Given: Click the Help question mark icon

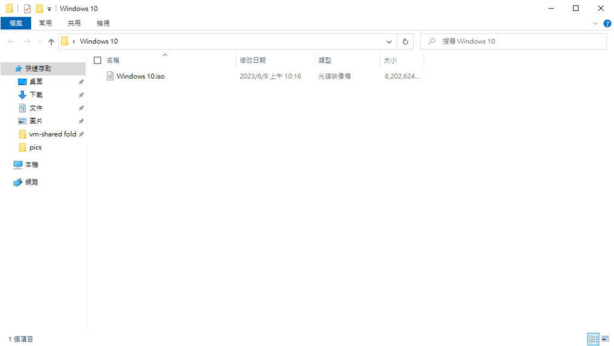Looking at the screenshot, I should (607, 23).
